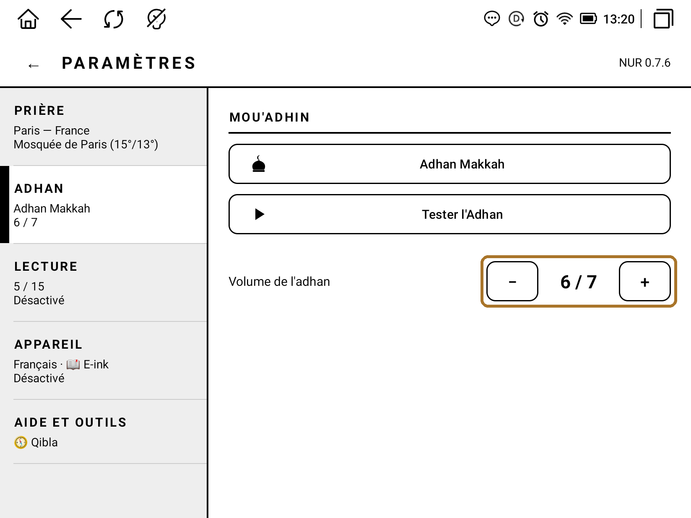Screen dimensions: 691x518
Task: Tap the circled D status icon
Action: [x=516, y=19]
